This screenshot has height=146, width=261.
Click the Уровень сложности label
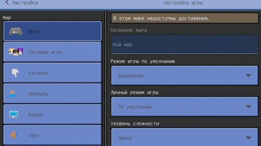click(135, 123)
